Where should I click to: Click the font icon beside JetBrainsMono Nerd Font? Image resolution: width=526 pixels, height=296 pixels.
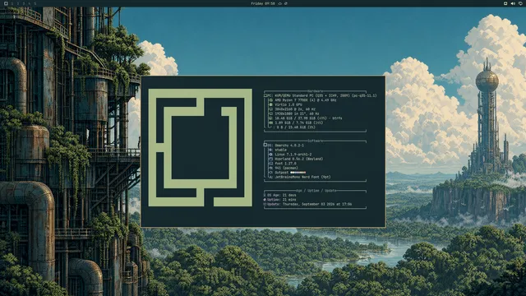(270, 177)
